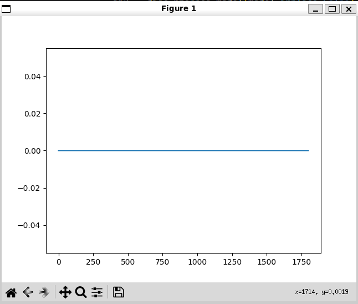The width and height of the screenshot is (358, 304).
Task: Click the x-axis label 1250
Action: tap(232, 262)
